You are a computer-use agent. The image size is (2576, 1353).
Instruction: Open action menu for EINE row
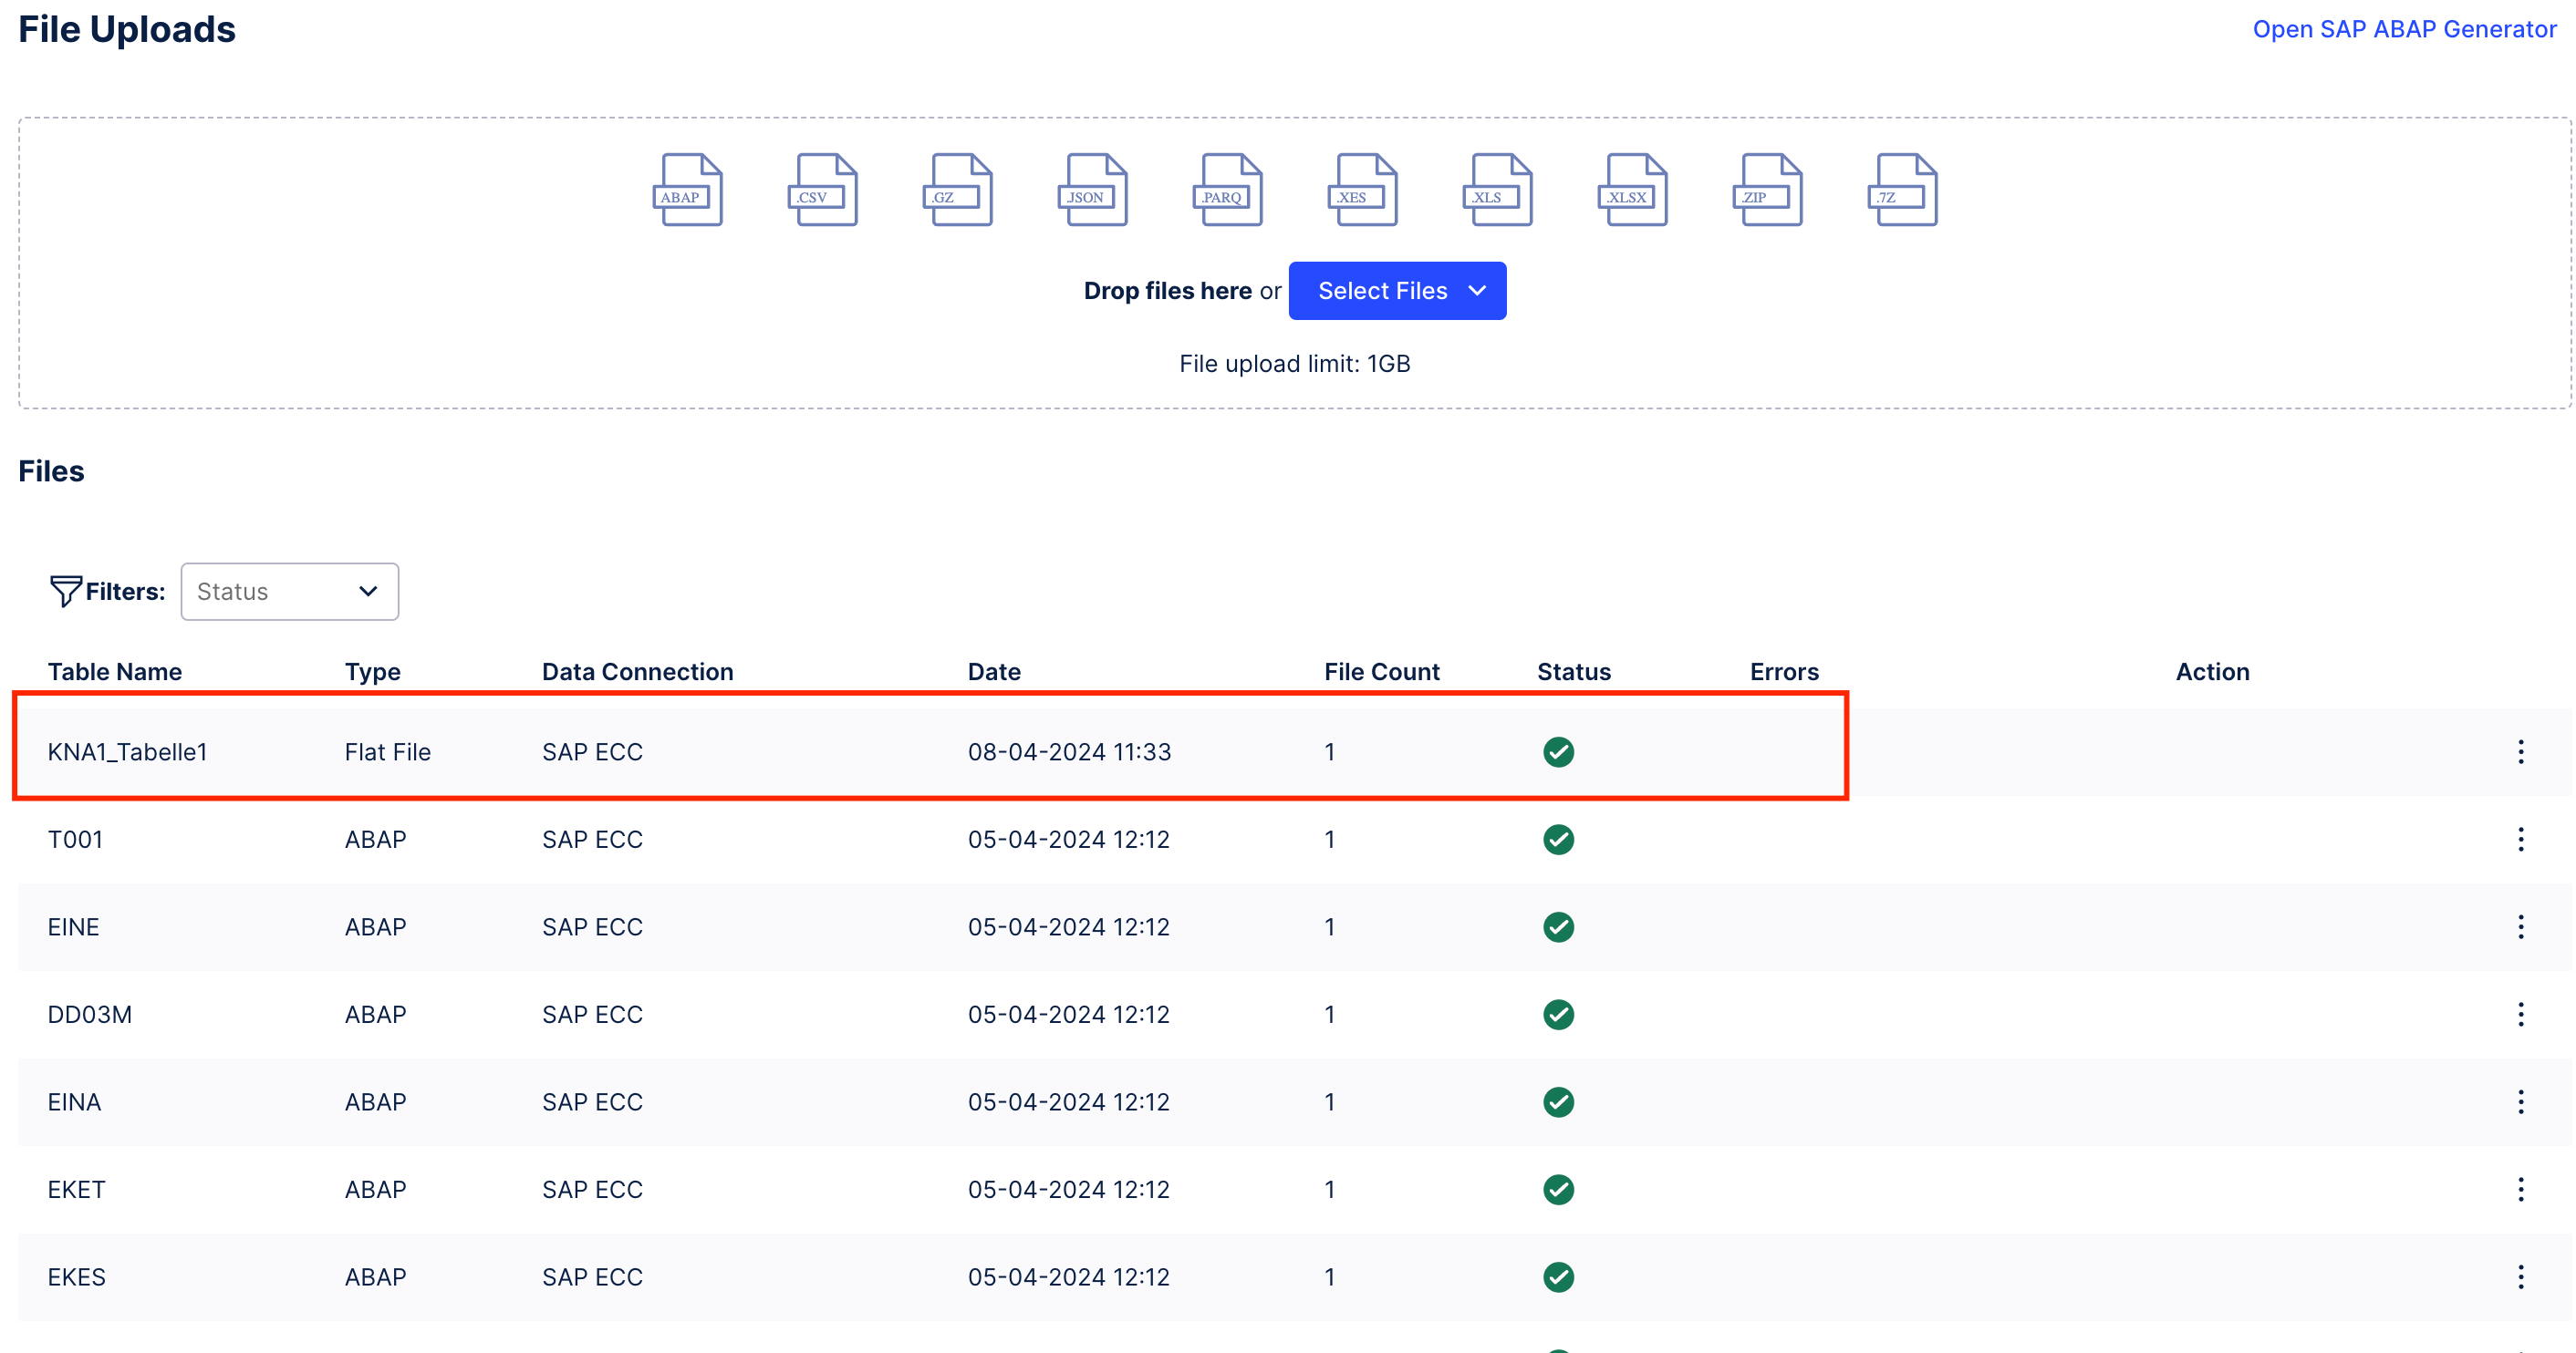coord(2521,927)
